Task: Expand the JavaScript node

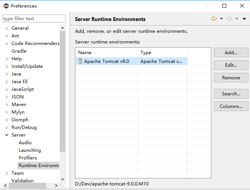Action: click(x=7, y=89)
